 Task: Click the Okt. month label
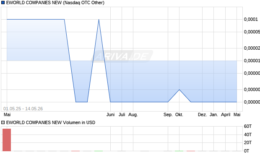pos(179,114)
